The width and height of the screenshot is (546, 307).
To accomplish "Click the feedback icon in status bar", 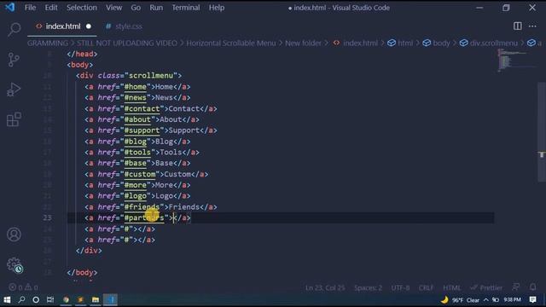I will pos(516,287).
